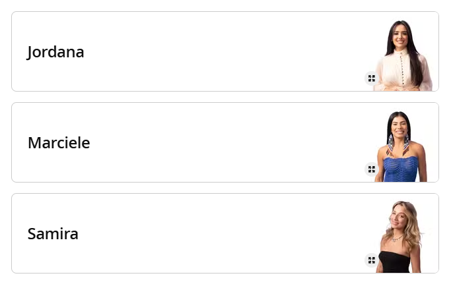
Task: Click the empty middle area of Samira's card
Action: tap(225, 234)
